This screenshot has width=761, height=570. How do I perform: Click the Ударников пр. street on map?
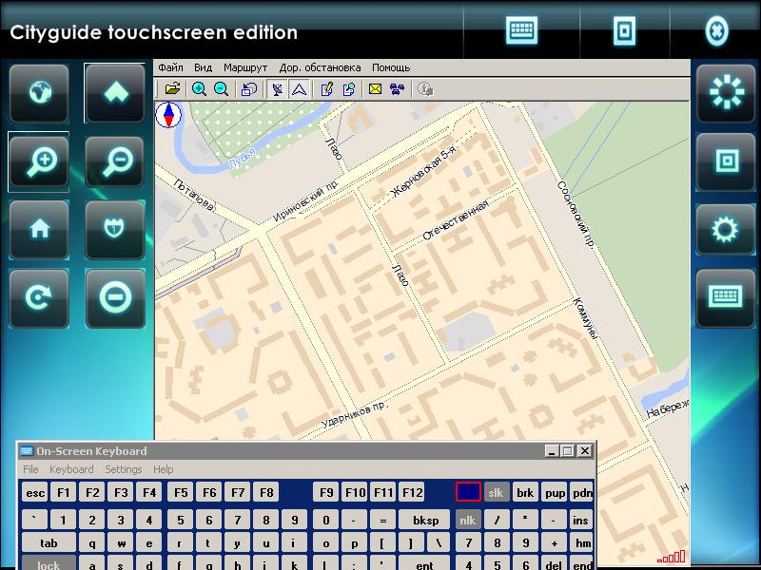click(x=354, y=413)
